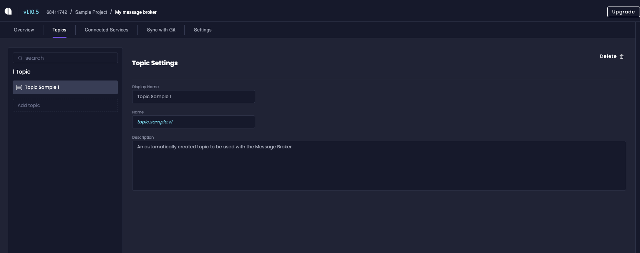
Task: Click the Description field label
Action: [x=143, y=138]
